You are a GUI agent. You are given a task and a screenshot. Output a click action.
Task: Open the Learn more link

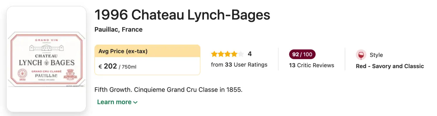point(117,102)
